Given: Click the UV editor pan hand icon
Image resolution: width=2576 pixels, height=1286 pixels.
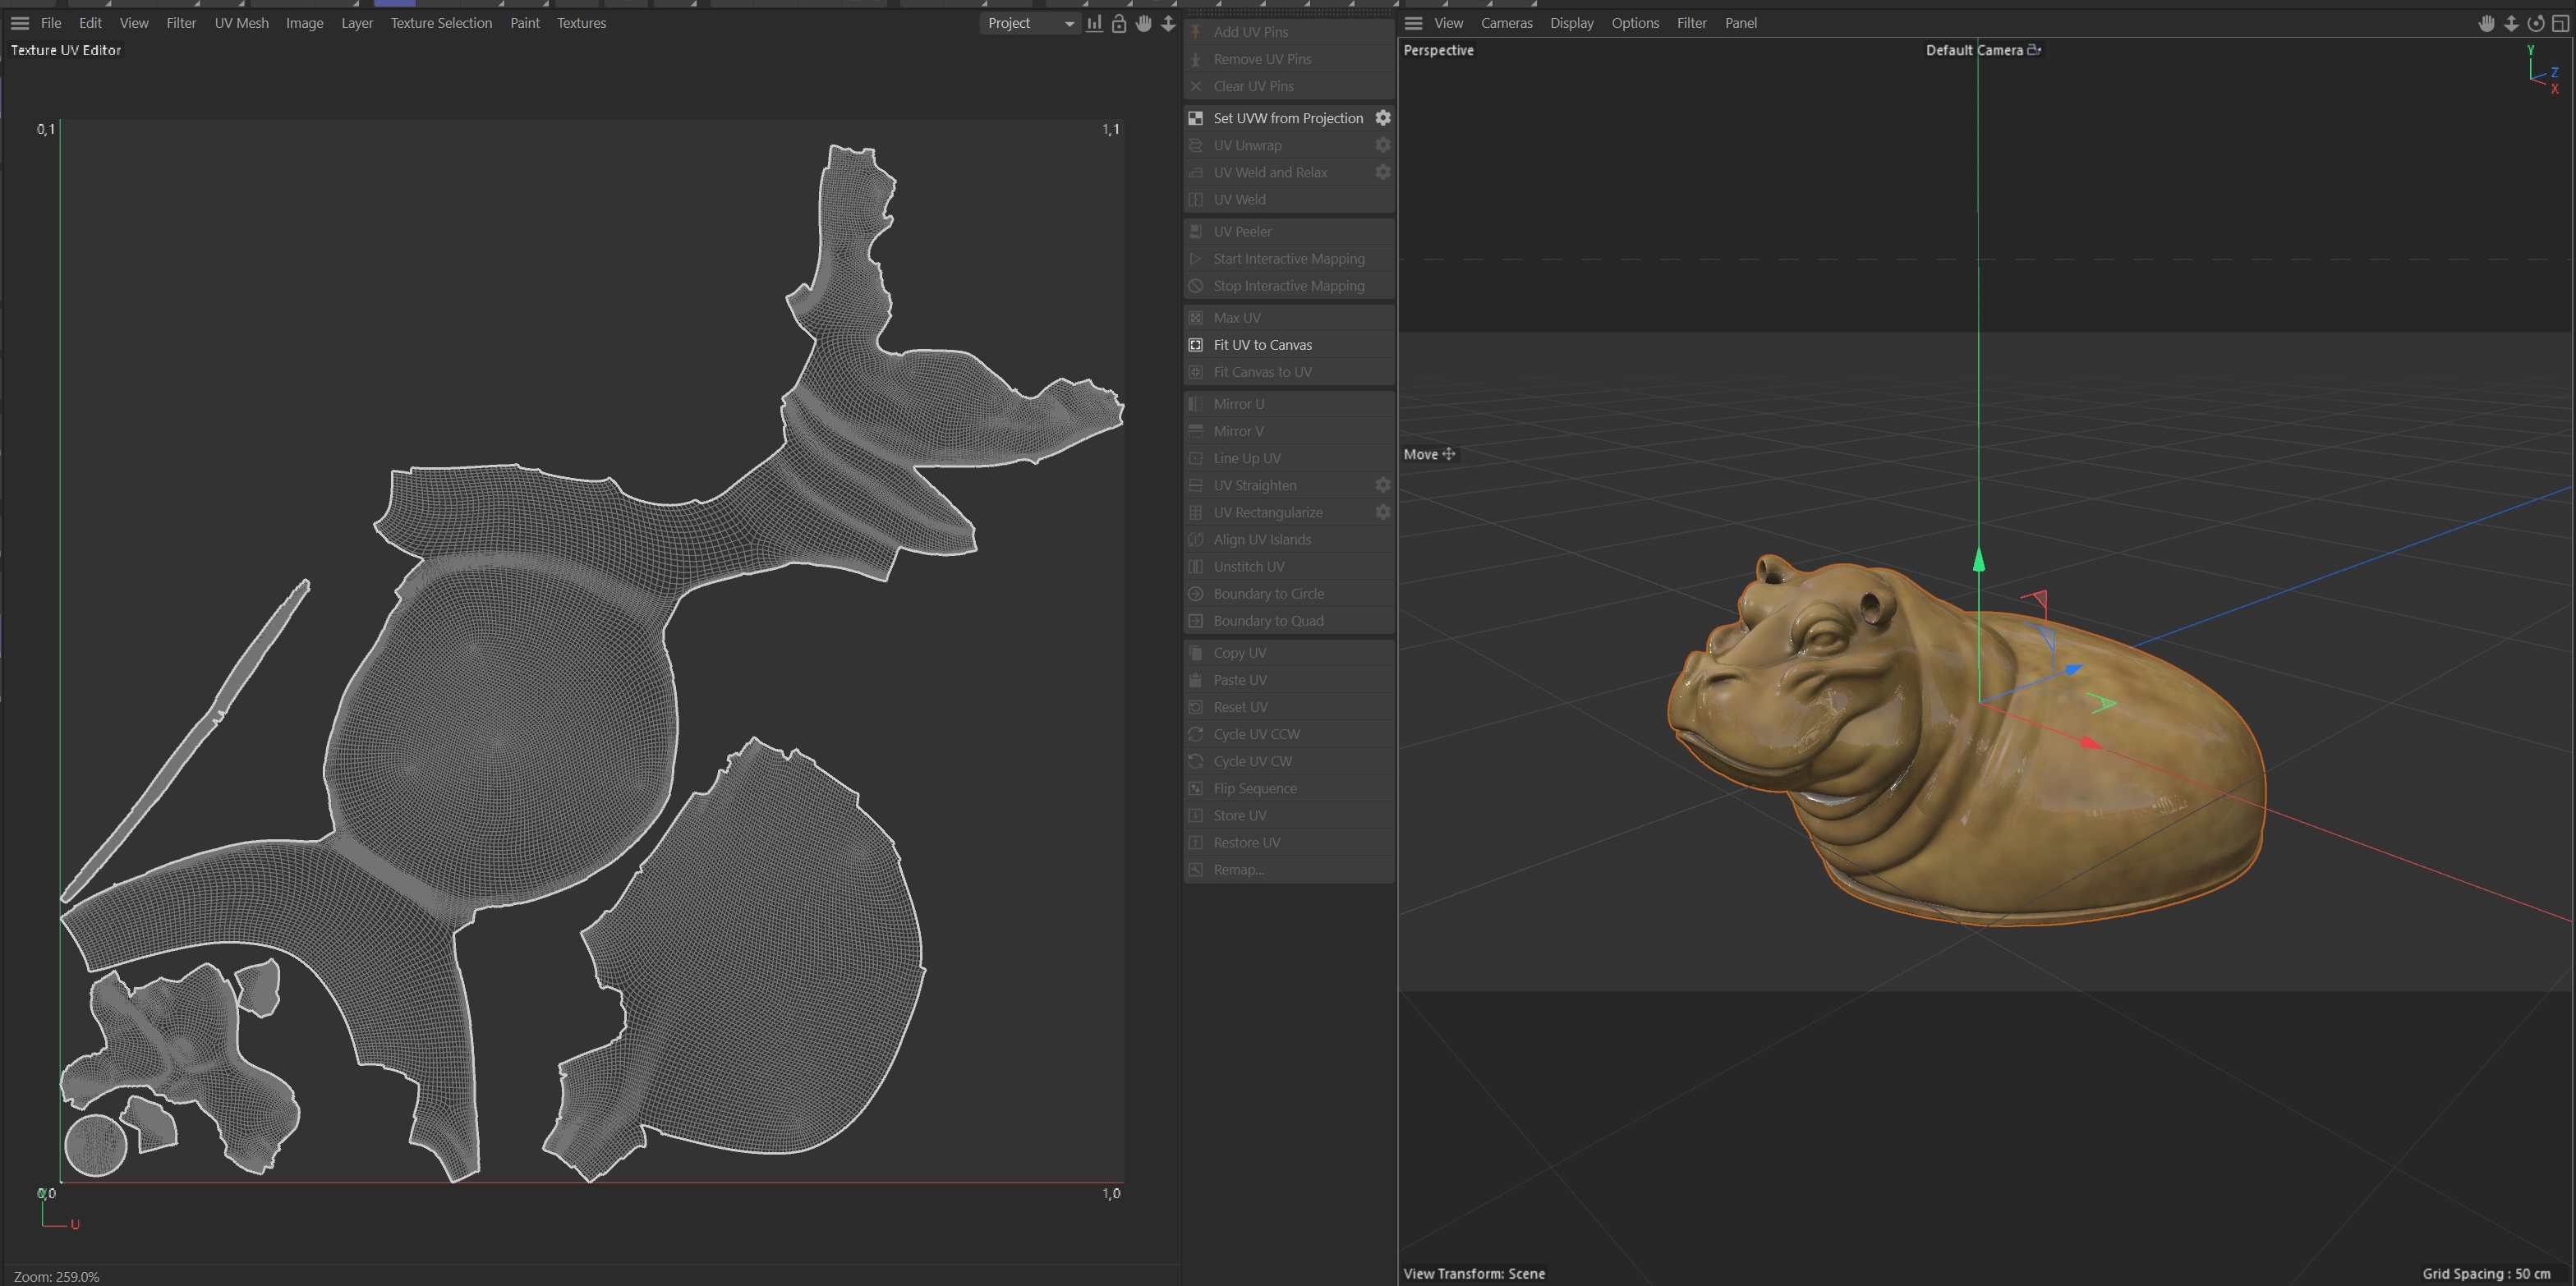Looking at the screenshot, I should point(1144,23).
